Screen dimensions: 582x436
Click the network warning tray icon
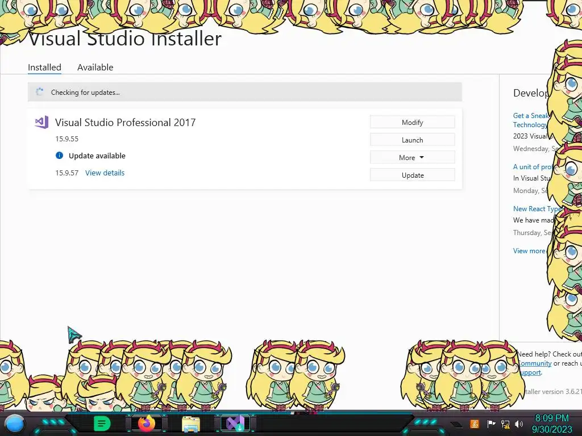(505, 424)
